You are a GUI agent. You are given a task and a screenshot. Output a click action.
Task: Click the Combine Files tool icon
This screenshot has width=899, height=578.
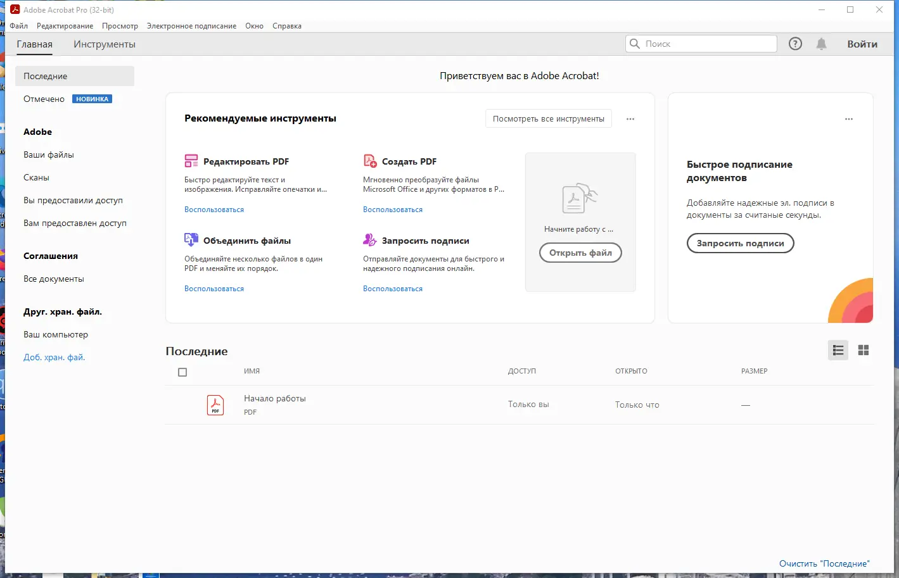coord(191,240)
